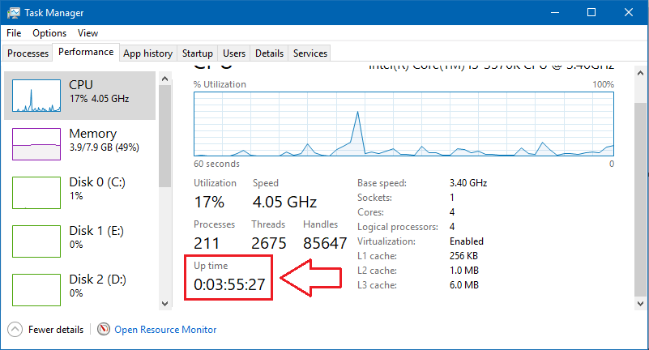Select the CPU resource in sidebar

(x=80, y=96)
